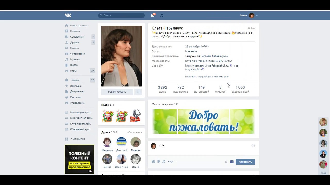Open 3 892 друга counter

(162, 89)
